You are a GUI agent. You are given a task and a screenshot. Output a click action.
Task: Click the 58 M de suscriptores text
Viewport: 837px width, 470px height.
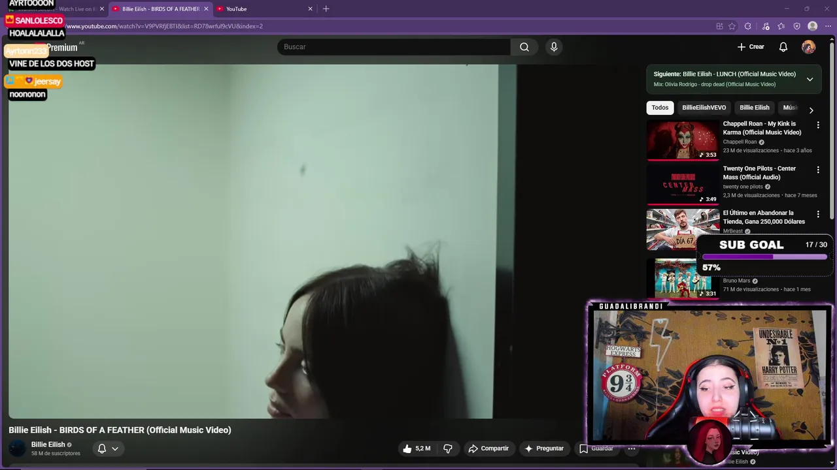click(x=56, y=454)
